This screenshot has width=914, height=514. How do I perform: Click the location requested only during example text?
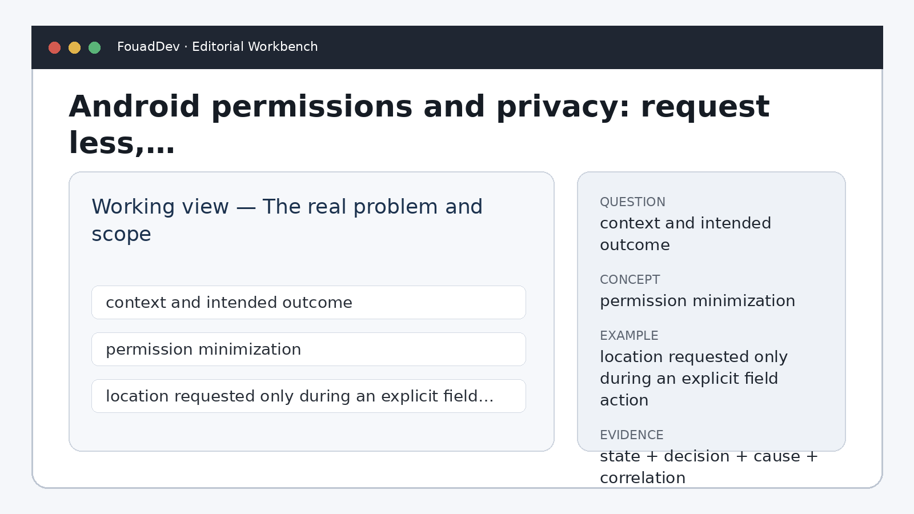tap(693, 378)
